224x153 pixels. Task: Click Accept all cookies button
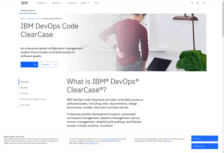coord(205,139)
